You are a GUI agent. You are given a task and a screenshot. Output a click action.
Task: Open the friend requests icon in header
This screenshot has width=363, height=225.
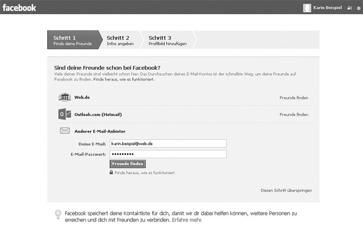pyautogui.click(x=350, y=8)
